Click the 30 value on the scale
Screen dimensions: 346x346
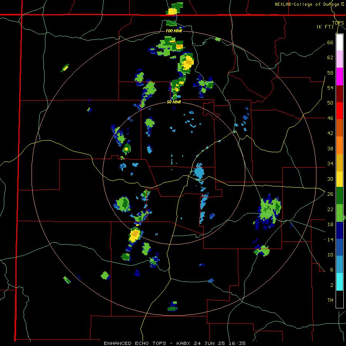point(330,179)
